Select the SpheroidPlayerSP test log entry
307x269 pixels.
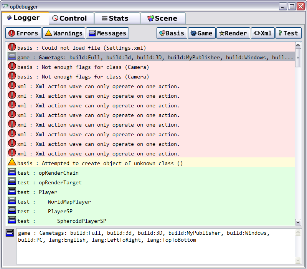coord(81,221)
